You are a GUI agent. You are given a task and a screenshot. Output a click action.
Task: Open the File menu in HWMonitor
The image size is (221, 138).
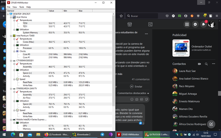[x=9, y=7]
